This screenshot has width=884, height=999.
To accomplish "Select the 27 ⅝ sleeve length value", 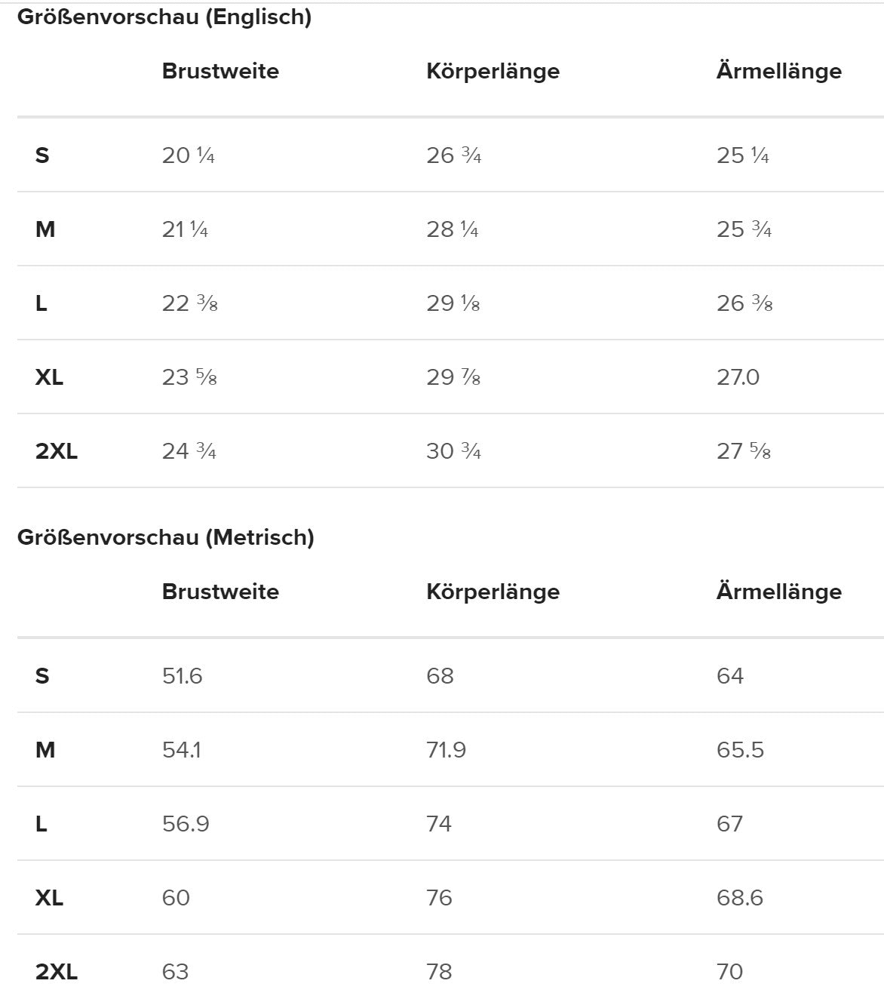I will coord(744,451).
